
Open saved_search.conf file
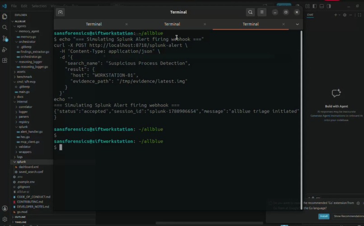(x=31, y=172)
